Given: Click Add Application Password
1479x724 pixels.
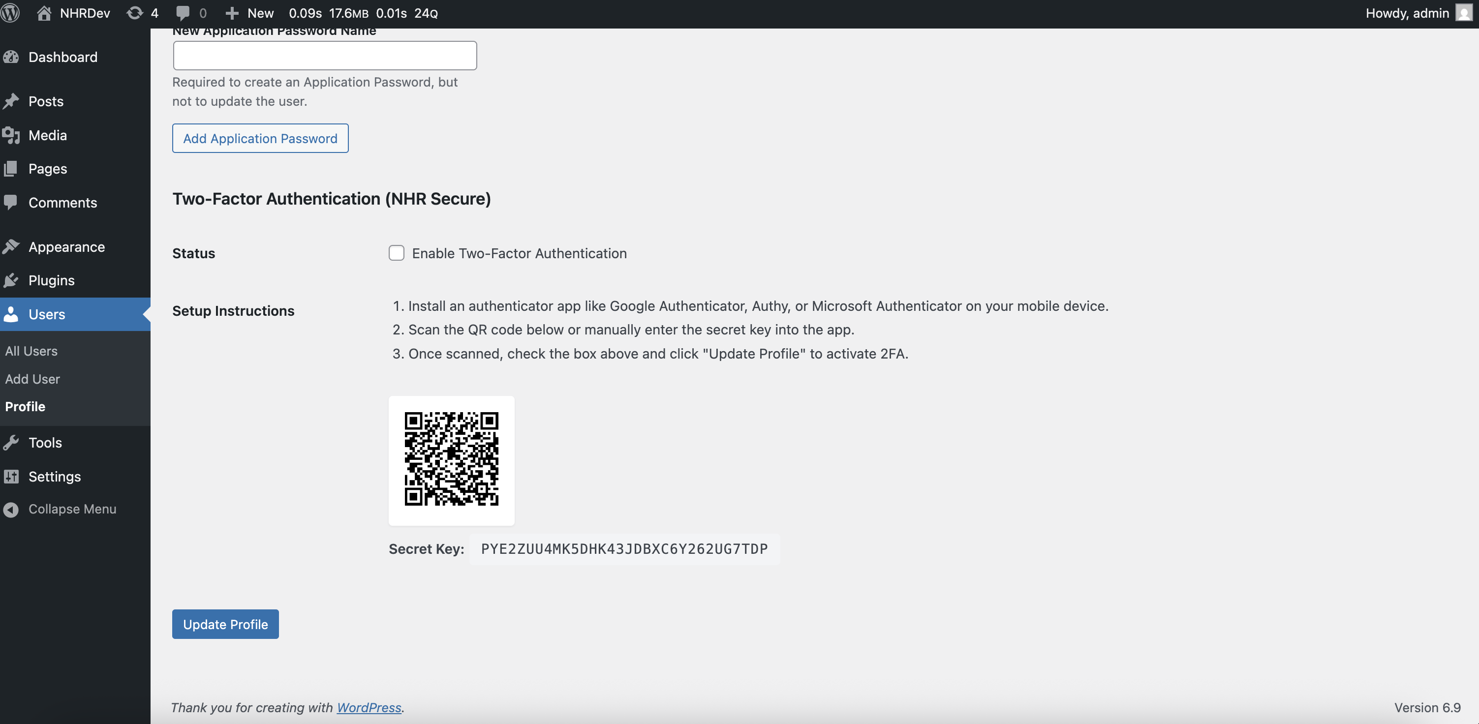Looking at the screenshot, I should 259,138.
